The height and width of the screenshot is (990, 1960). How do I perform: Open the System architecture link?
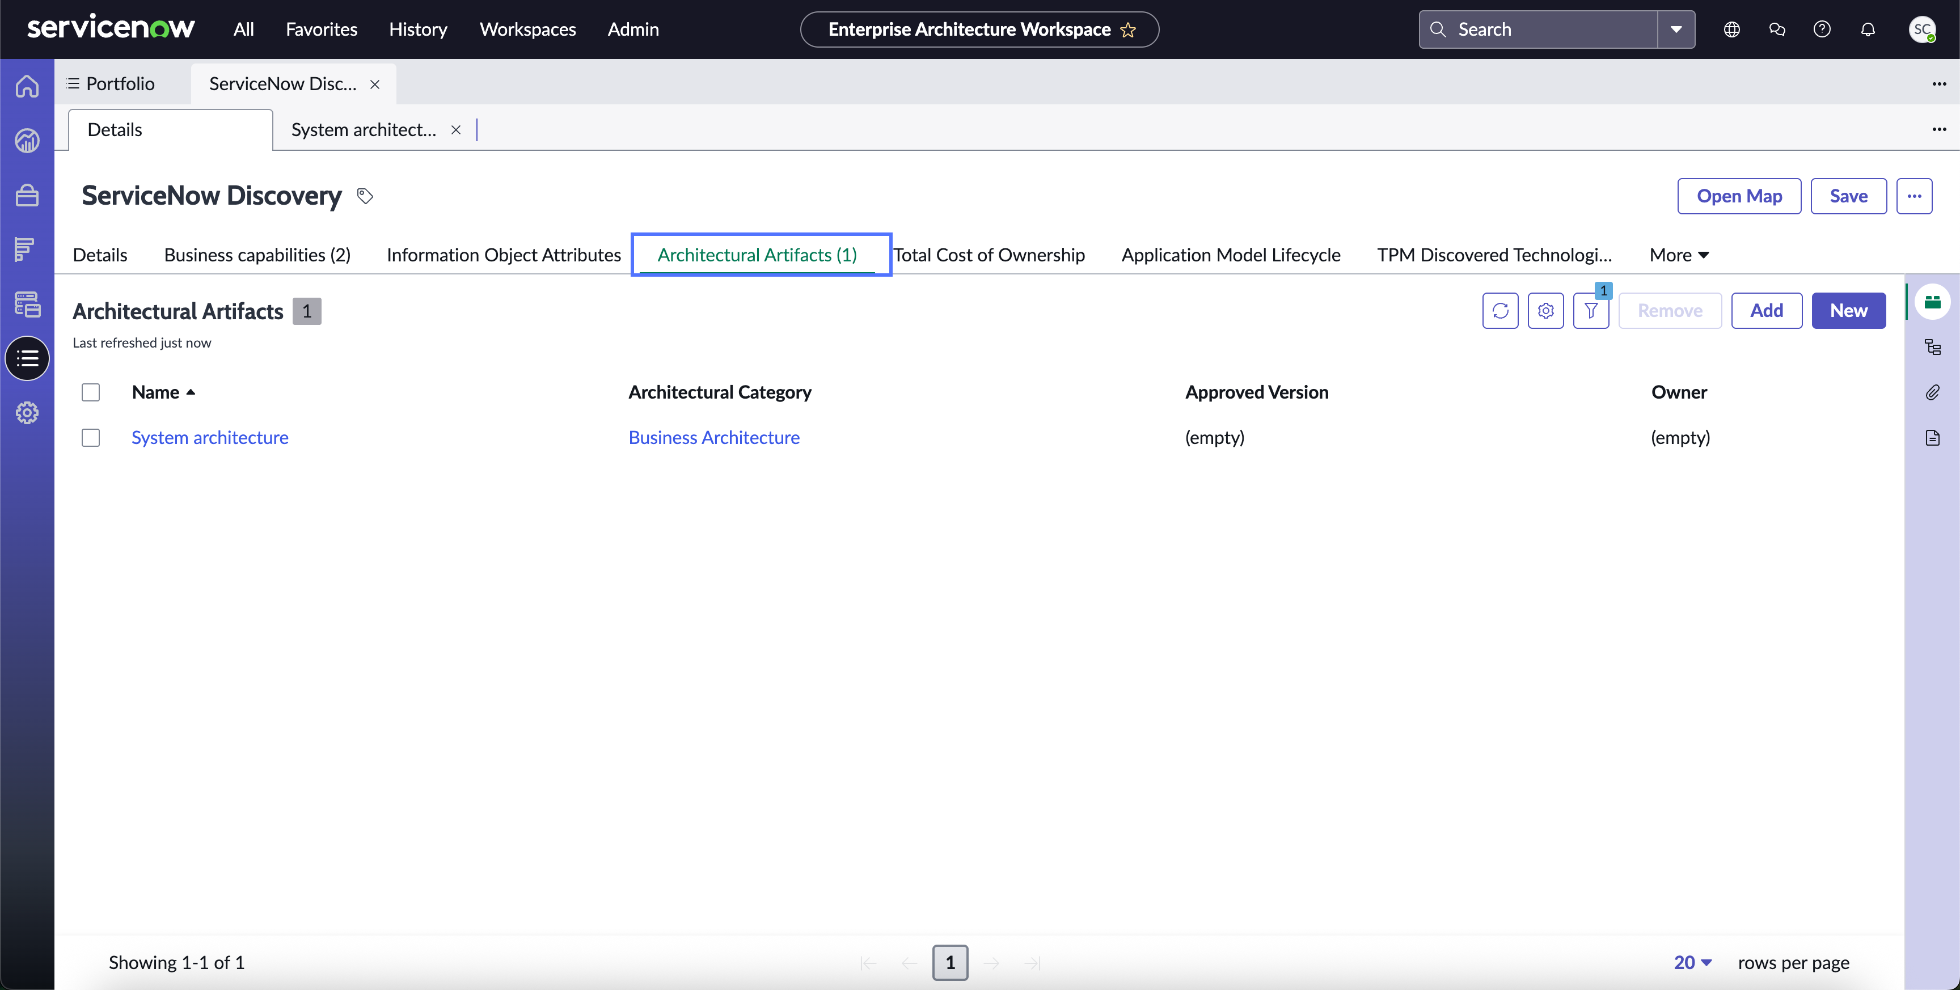click(x=210, y=438)
